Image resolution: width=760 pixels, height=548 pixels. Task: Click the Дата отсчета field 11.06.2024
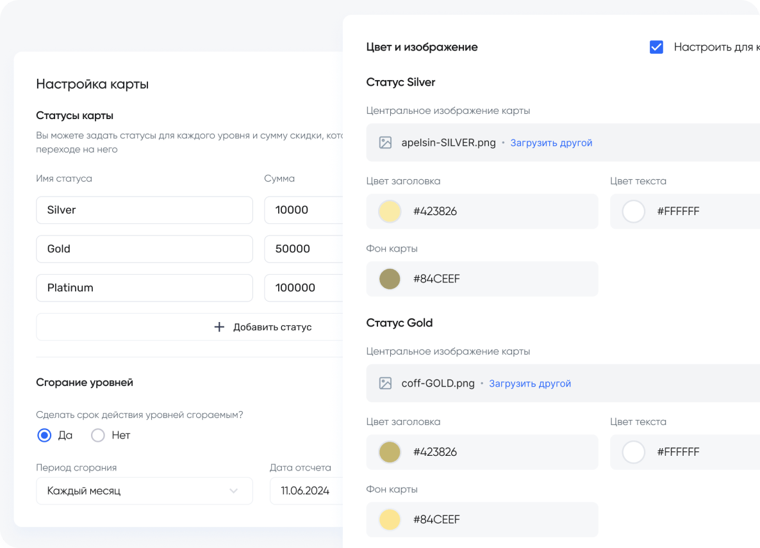point(306,491)
